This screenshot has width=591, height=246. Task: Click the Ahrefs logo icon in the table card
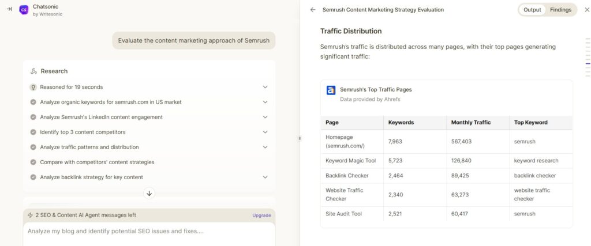(331, 90)
